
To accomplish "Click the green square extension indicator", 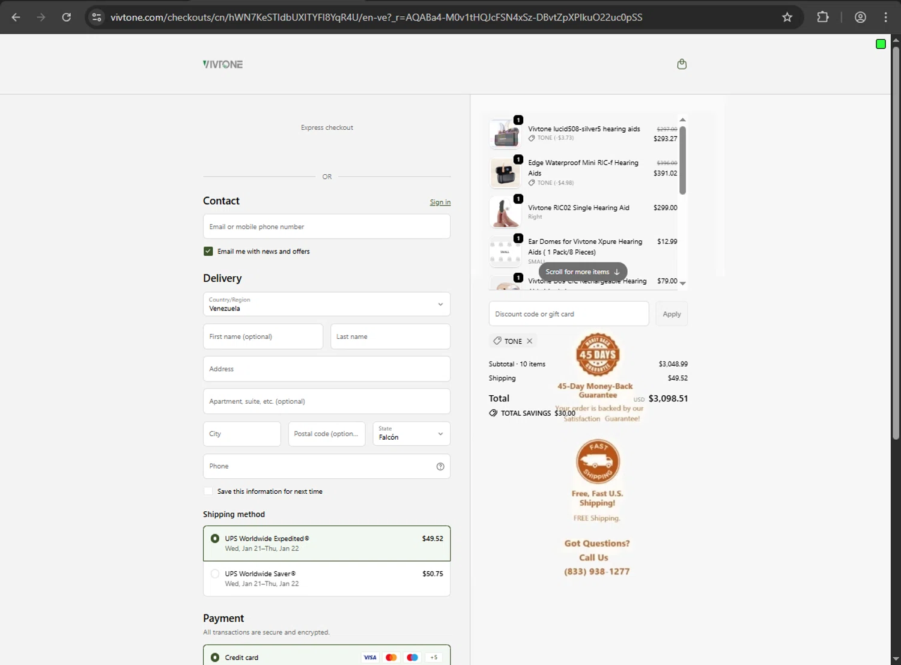I will pyautogui.click(x=881, y=44).
